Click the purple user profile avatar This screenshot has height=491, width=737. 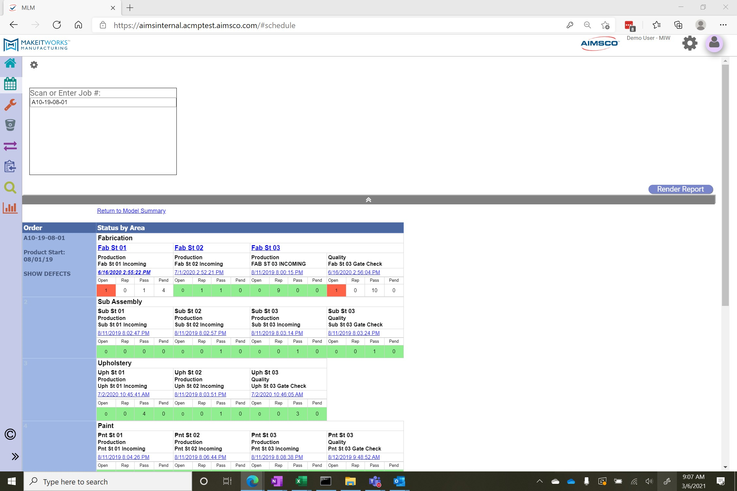click(x=714, y=43)
